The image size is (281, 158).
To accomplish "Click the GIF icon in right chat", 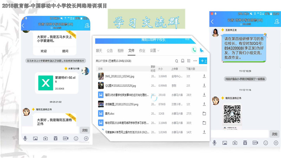I will click(255, 143).
